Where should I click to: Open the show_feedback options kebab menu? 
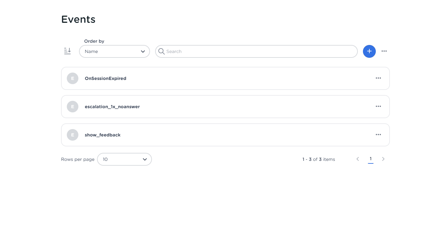[x=378, y=135]
